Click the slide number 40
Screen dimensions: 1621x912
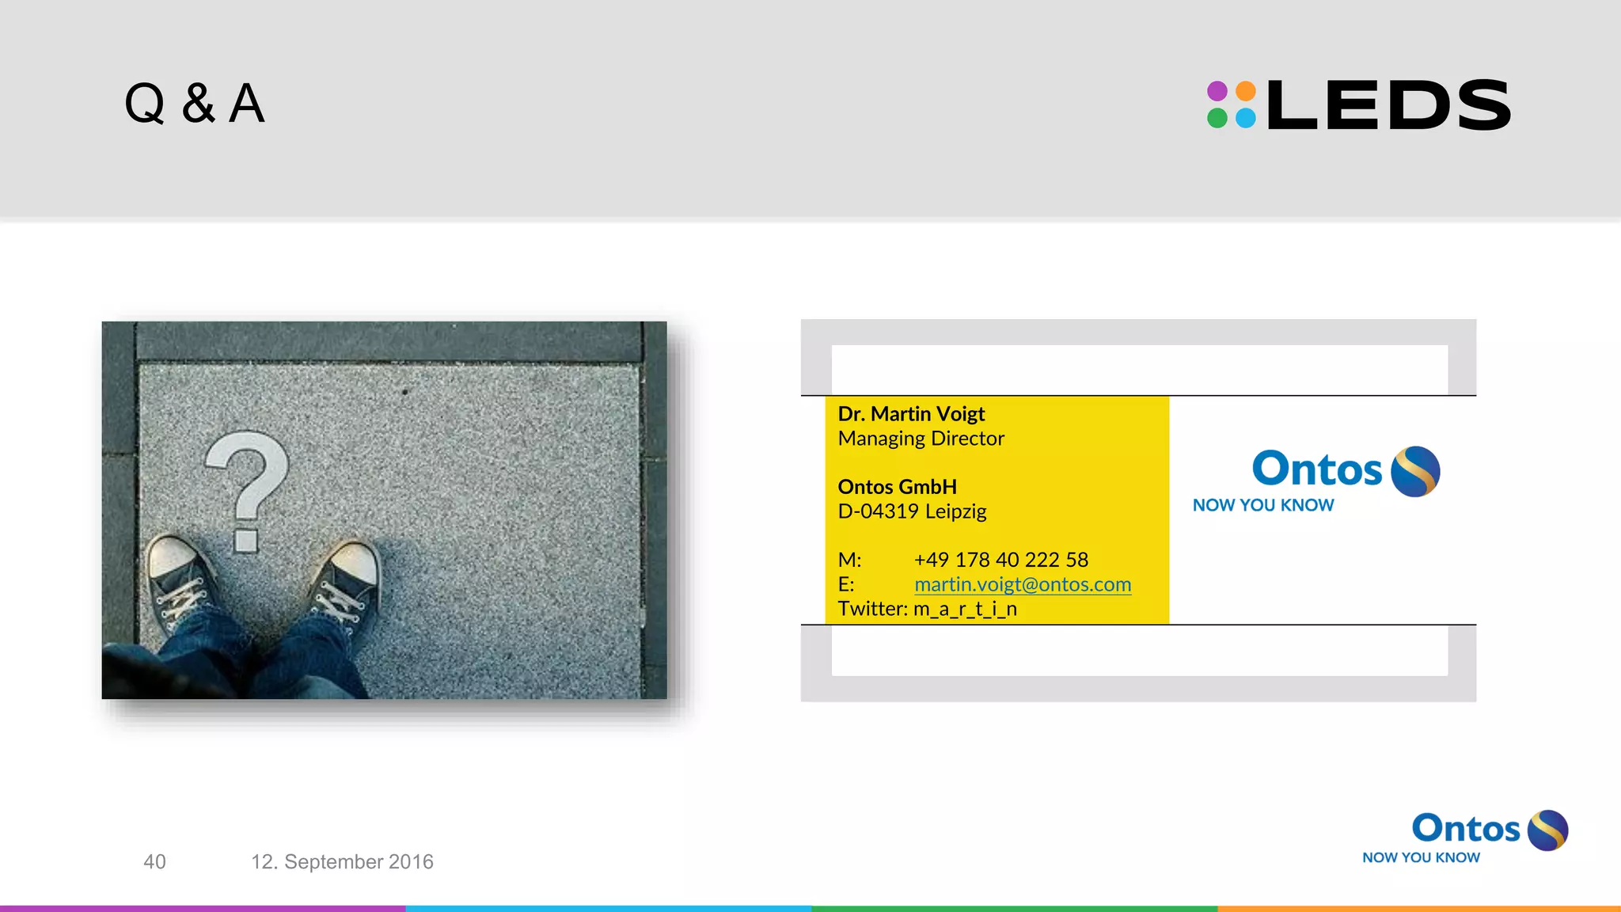(154, 861)
